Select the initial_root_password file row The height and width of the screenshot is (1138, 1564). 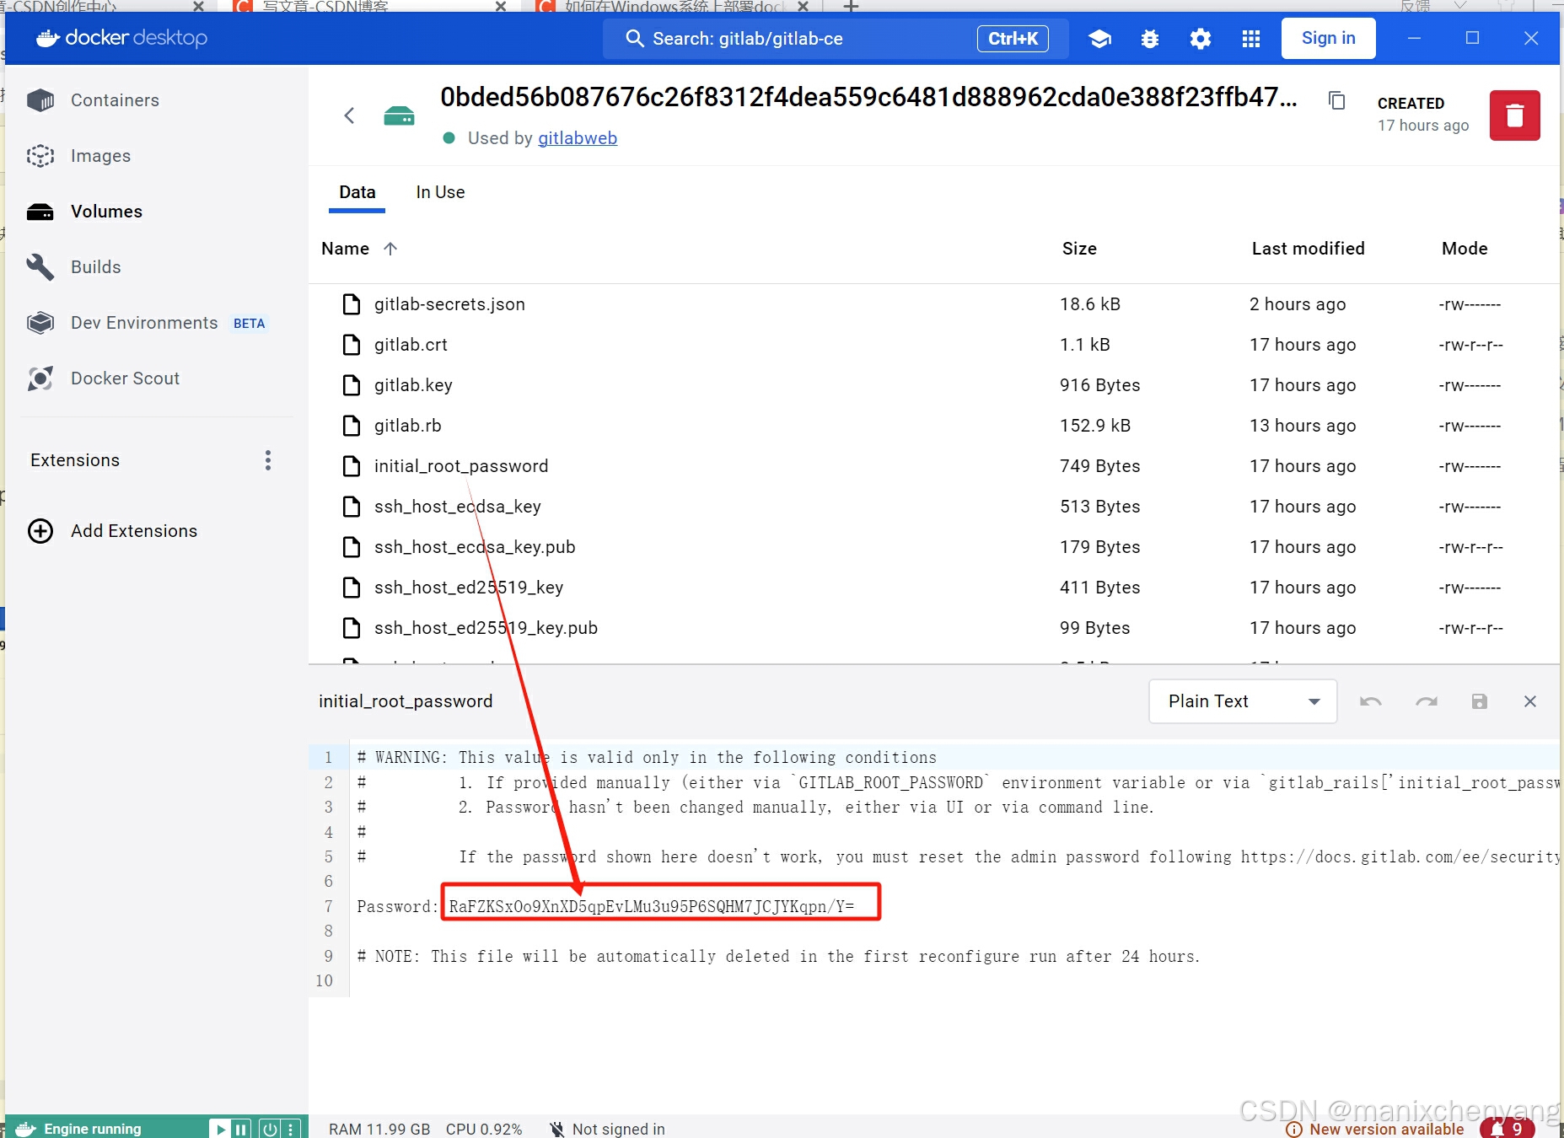(x=933, y=466)
